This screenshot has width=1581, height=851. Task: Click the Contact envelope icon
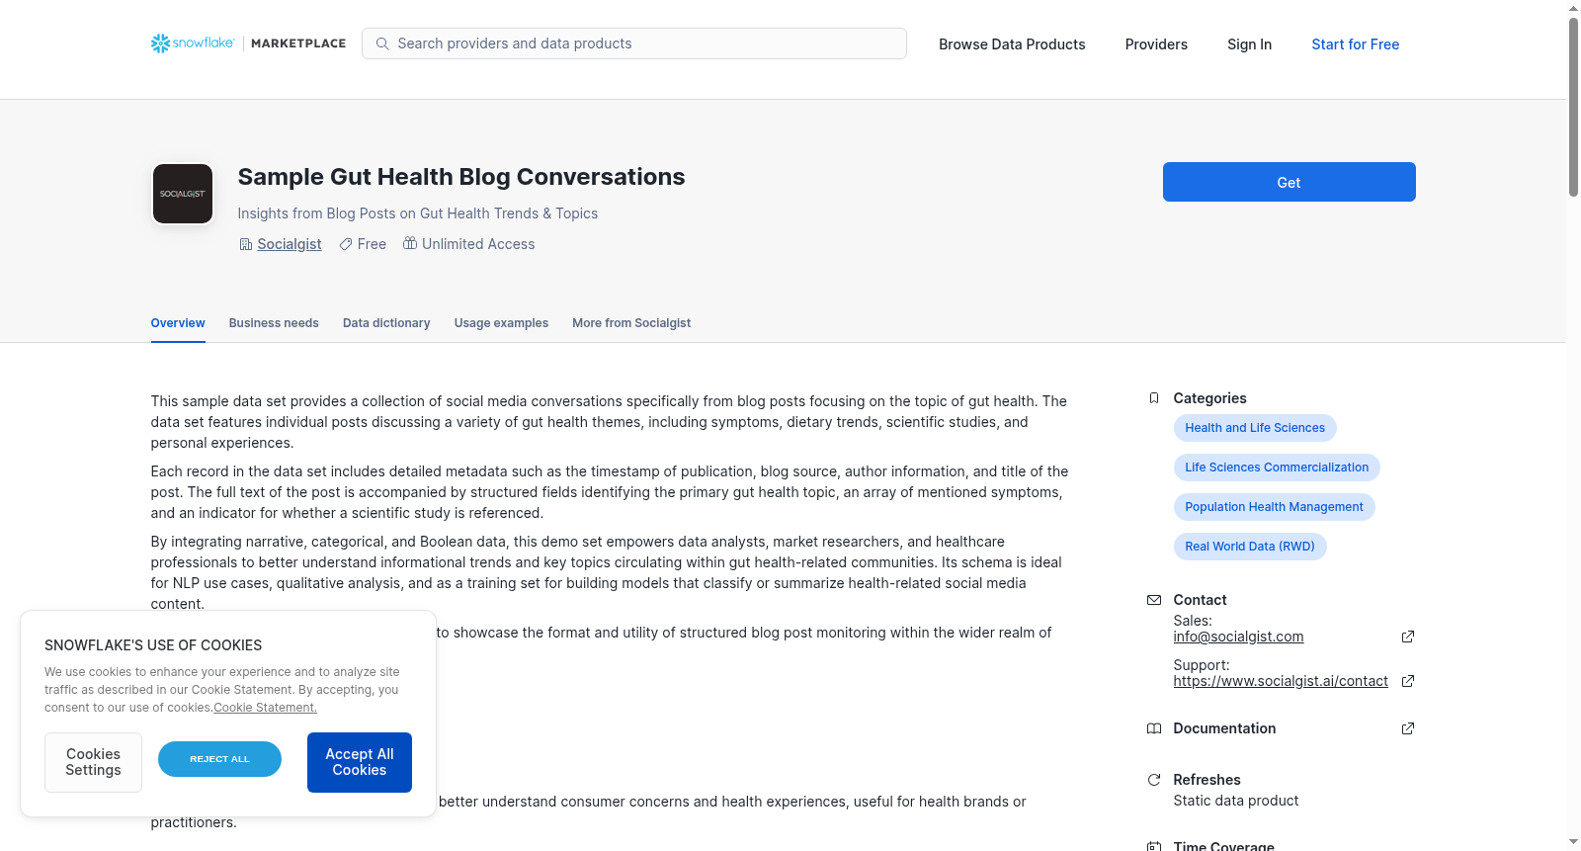[x=1154, y=600]
